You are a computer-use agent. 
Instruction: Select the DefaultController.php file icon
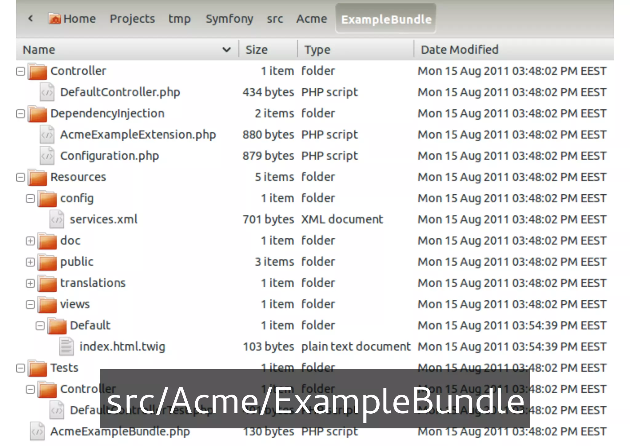(x=47, y=92)
